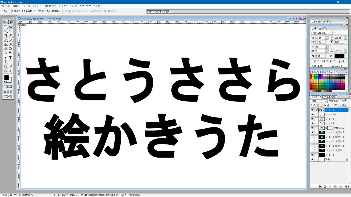The height and width of the screenshot is (197, 351).
Task: Show layer レイヤー 1 のコピー 4
Action: 312,137
